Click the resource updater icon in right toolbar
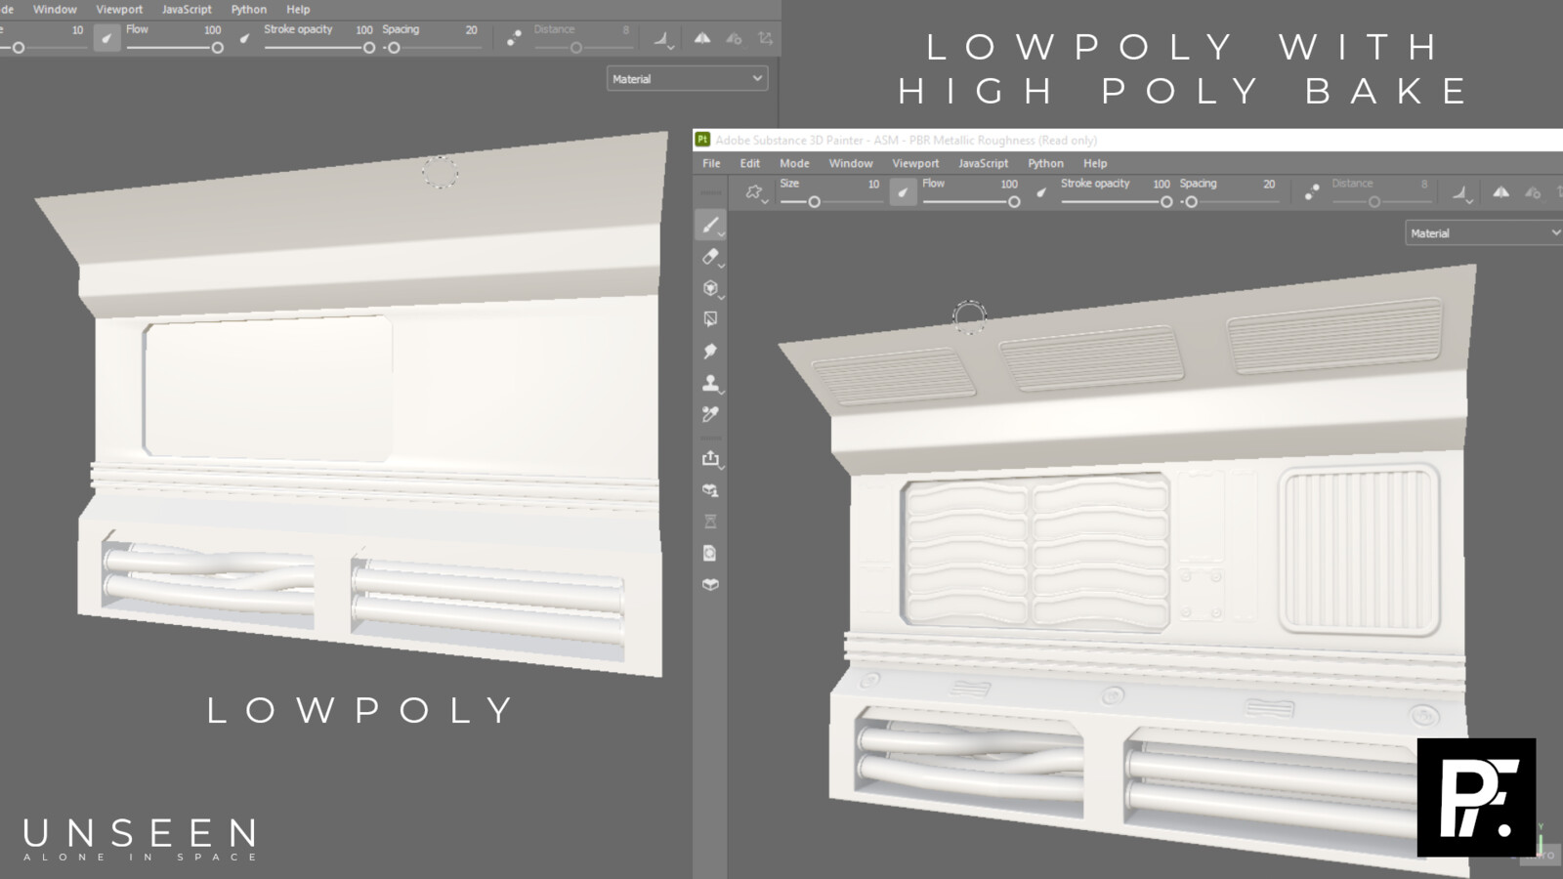Screen dimensions: 1563x879 710,490
